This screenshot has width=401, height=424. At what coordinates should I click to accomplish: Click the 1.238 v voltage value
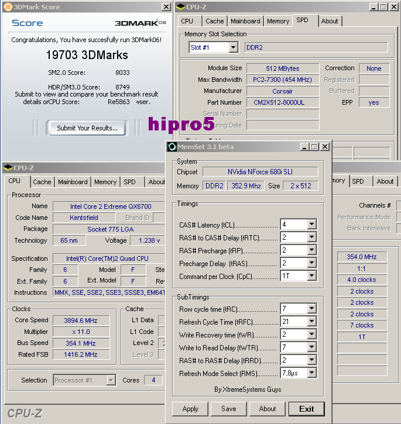(148, 240)
